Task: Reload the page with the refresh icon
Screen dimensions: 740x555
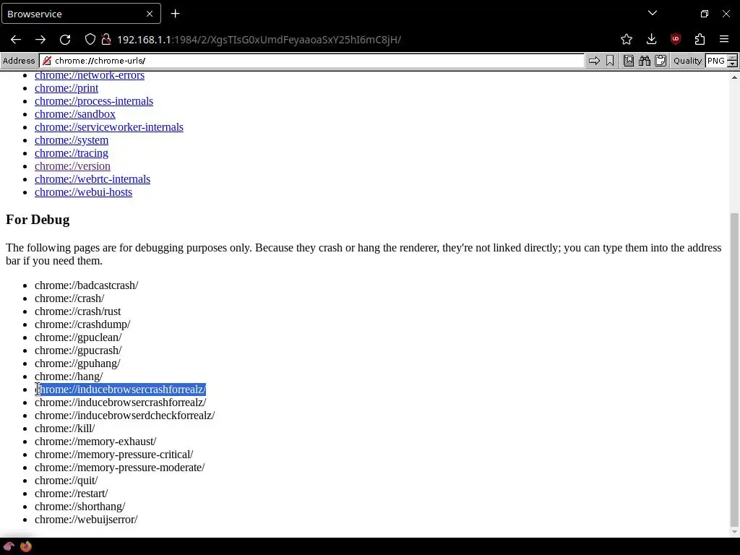Action: pos(65,40)
